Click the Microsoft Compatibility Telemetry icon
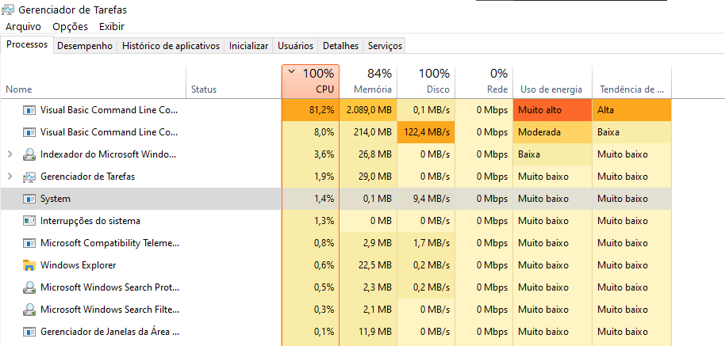Image resolution: width=725 pixels, height=346 pixels. click(x=29, y=243)
